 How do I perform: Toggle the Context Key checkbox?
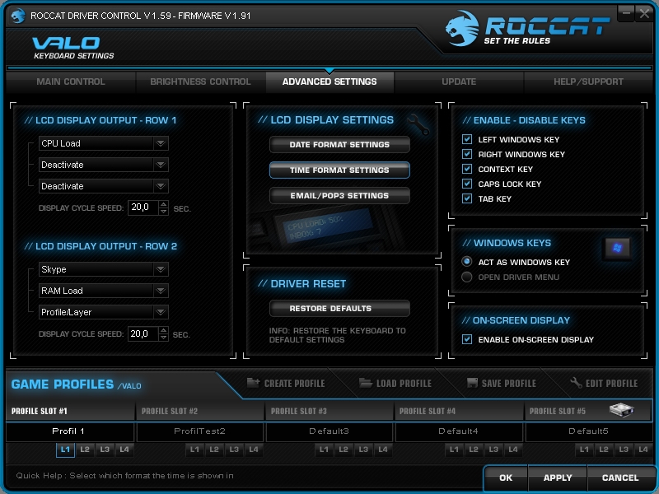coord(467,169)
